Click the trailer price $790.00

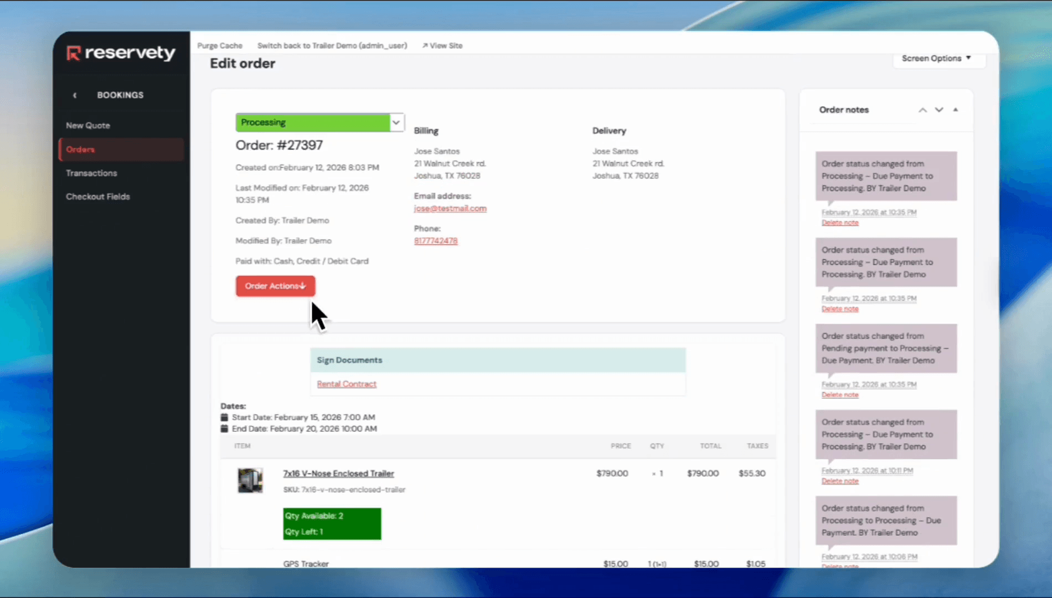click(x=612, y=473)
